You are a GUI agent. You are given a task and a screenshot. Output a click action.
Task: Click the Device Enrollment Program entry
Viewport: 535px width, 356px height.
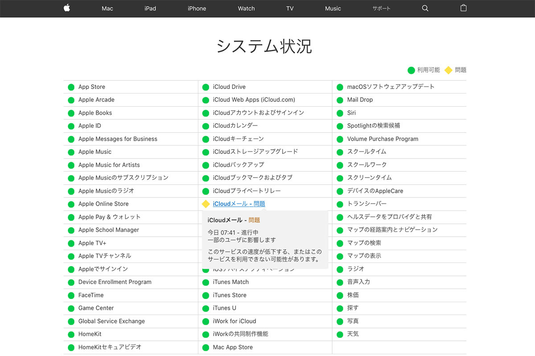[115, 282]
